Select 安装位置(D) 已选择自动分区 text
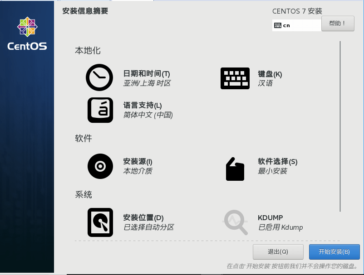This screenshot has width=364, height=275. tap(148, 222)
